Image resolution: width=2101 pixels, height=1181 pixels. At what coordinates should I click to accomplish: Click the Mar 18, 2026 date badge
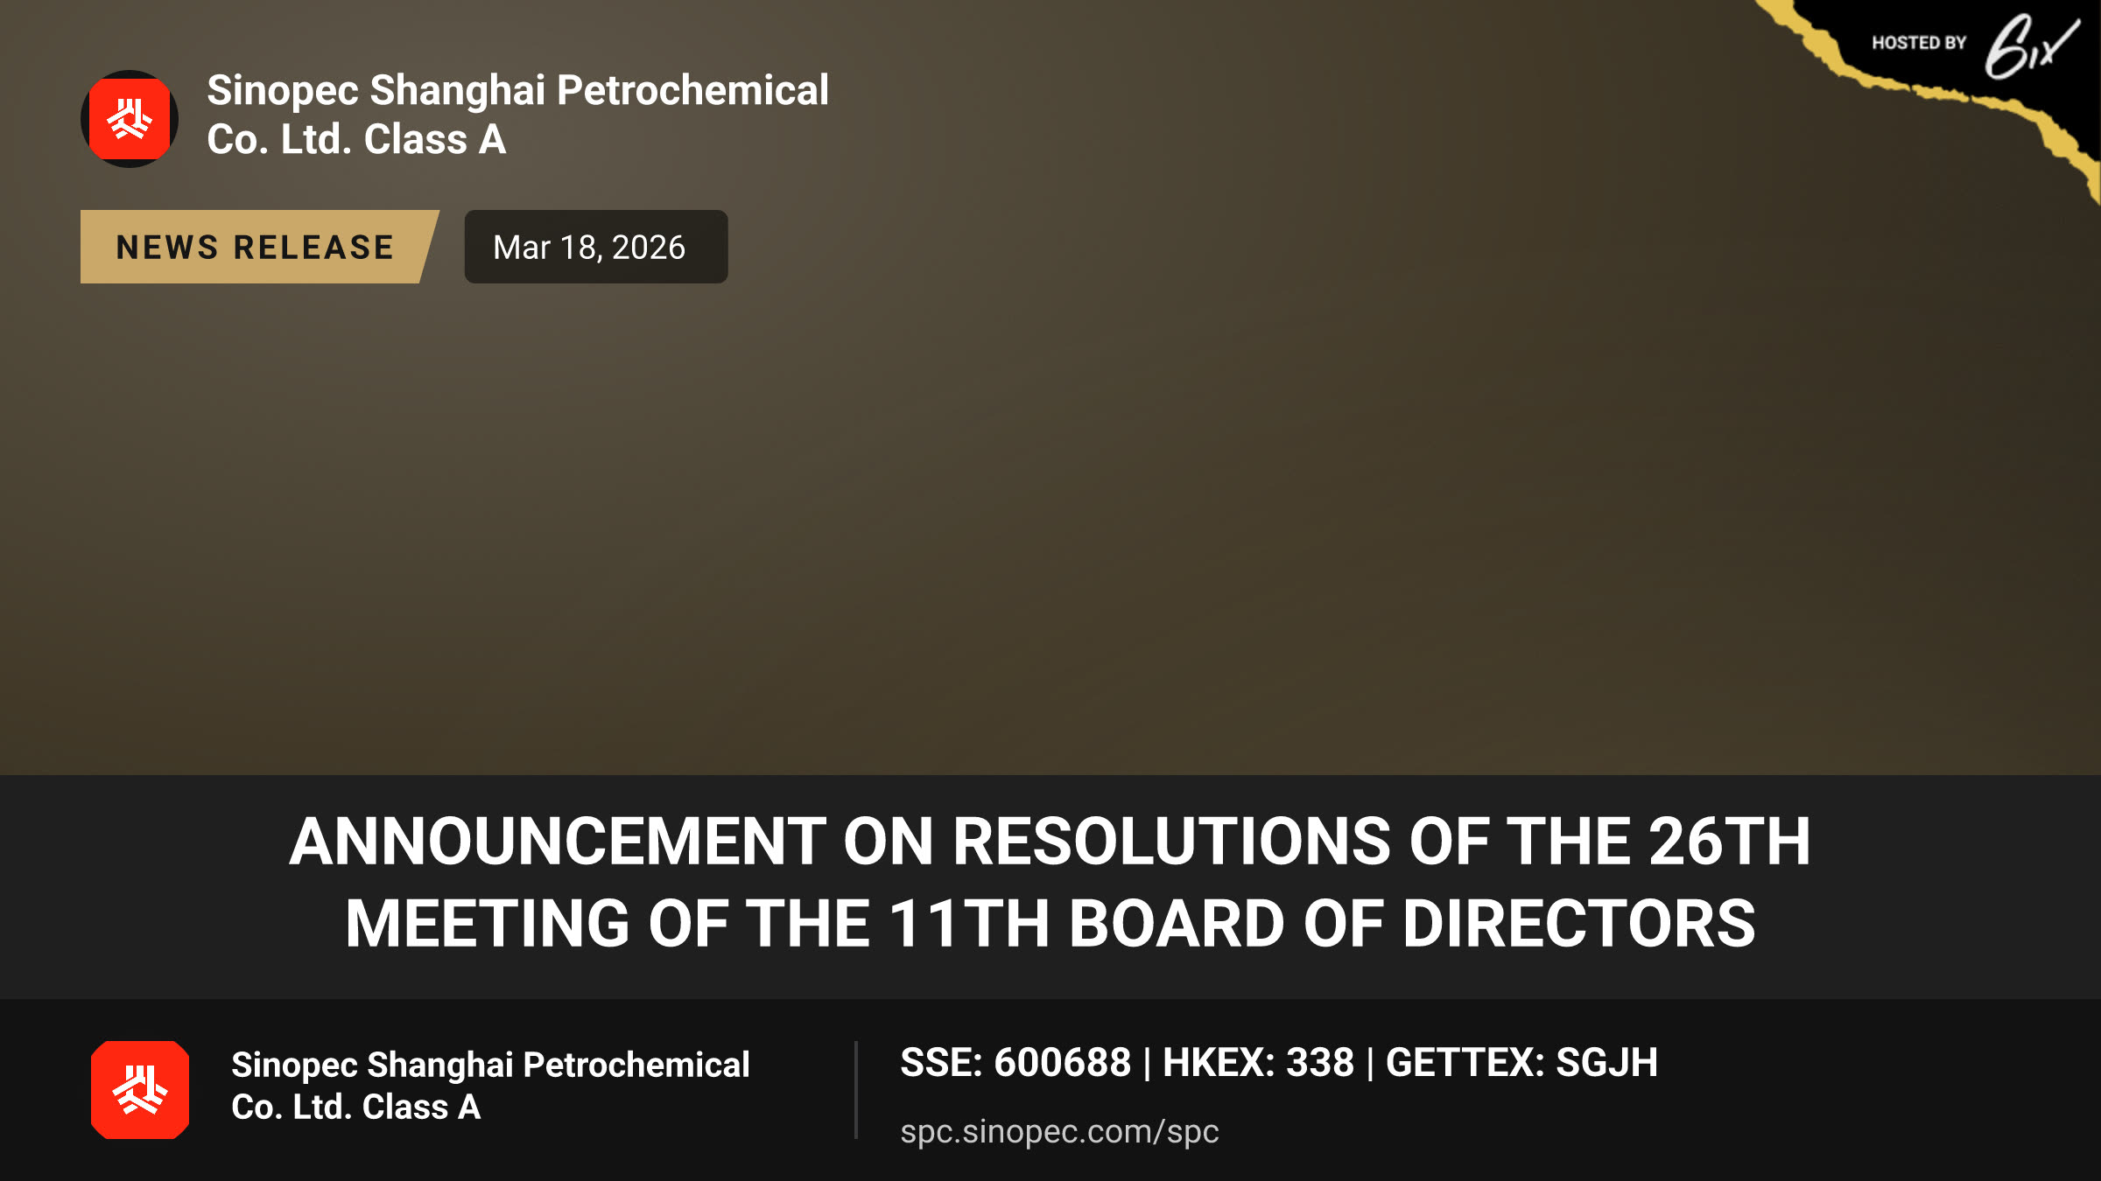click(x=596, y=247)
